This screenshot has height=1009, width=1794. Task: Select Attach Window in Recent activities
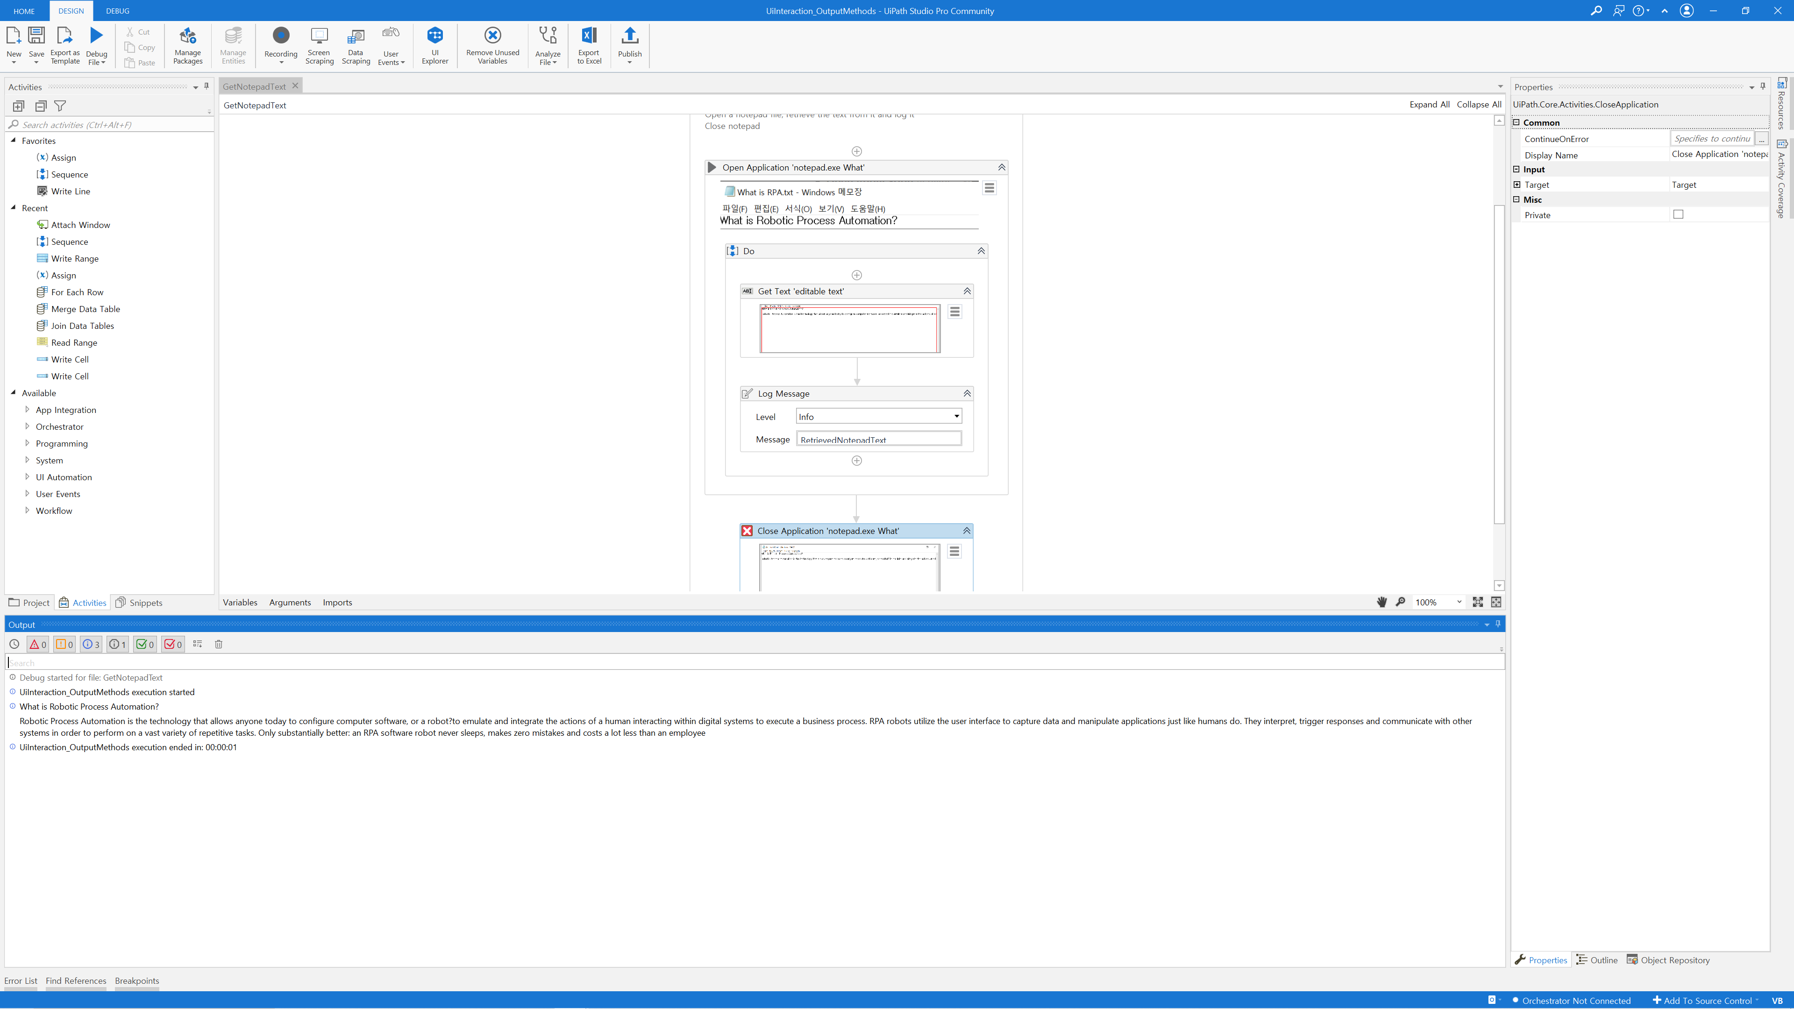(x=80, y=225)
